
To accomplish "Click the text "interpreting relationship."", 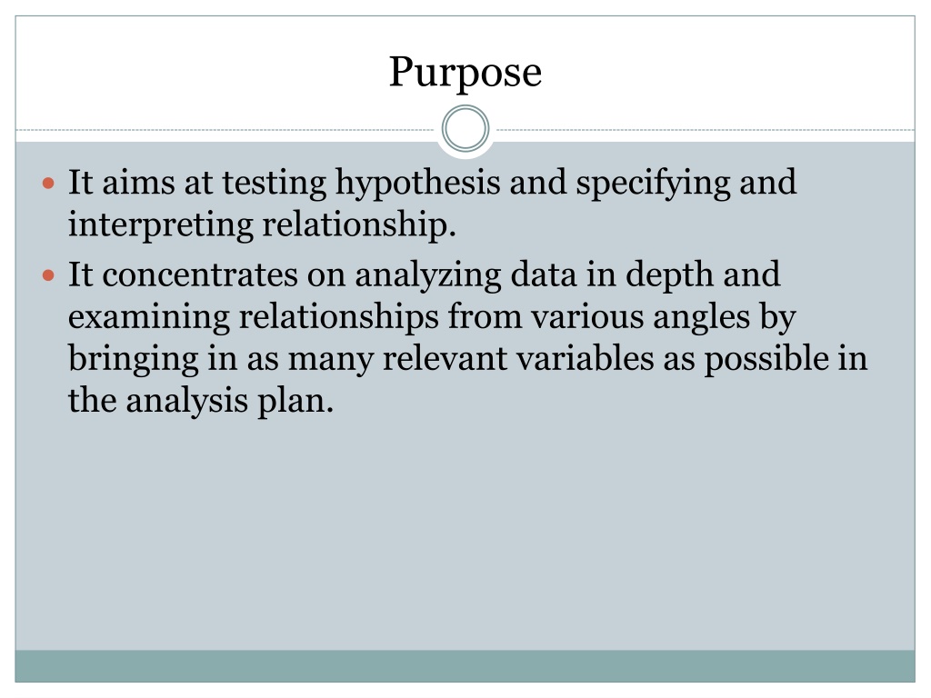I will pos(261,224).
